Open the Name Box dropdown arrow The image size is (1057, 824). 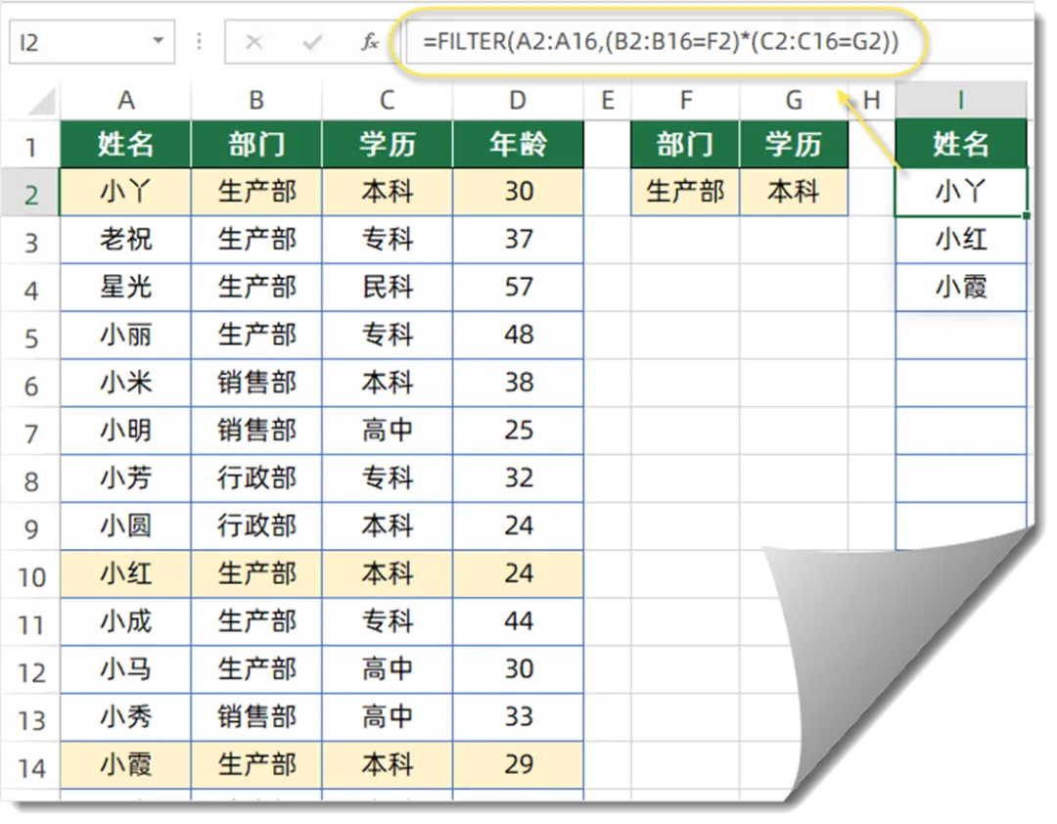[159, 41]
